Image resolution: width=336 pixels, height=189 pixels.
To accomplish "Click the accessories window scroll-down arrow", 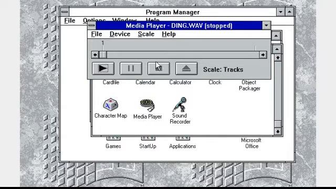I will [278, 131].
